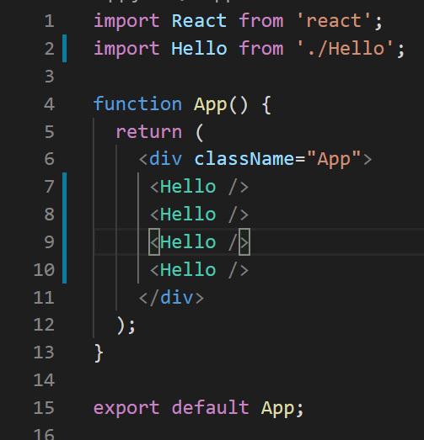424x440 pixels.
Task: Click the Hello component on line 9
Action: 188,242
